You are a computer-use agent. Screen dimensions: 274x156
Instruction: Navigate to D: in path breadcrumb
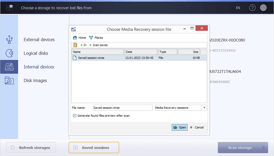[x=85, y=45]
